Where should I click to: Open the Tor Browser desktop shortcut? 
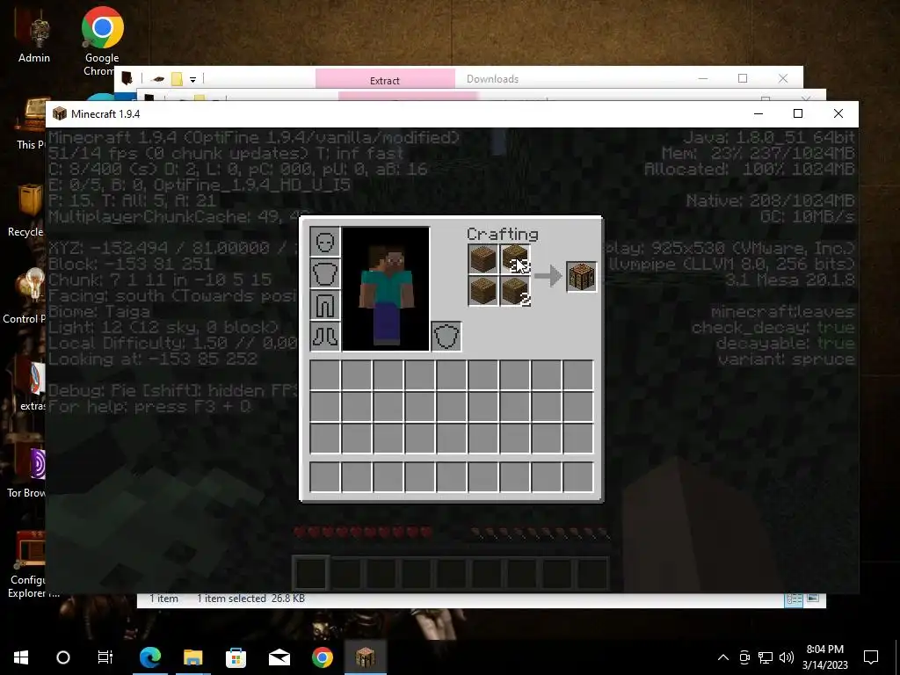click(x=26, y=474)
